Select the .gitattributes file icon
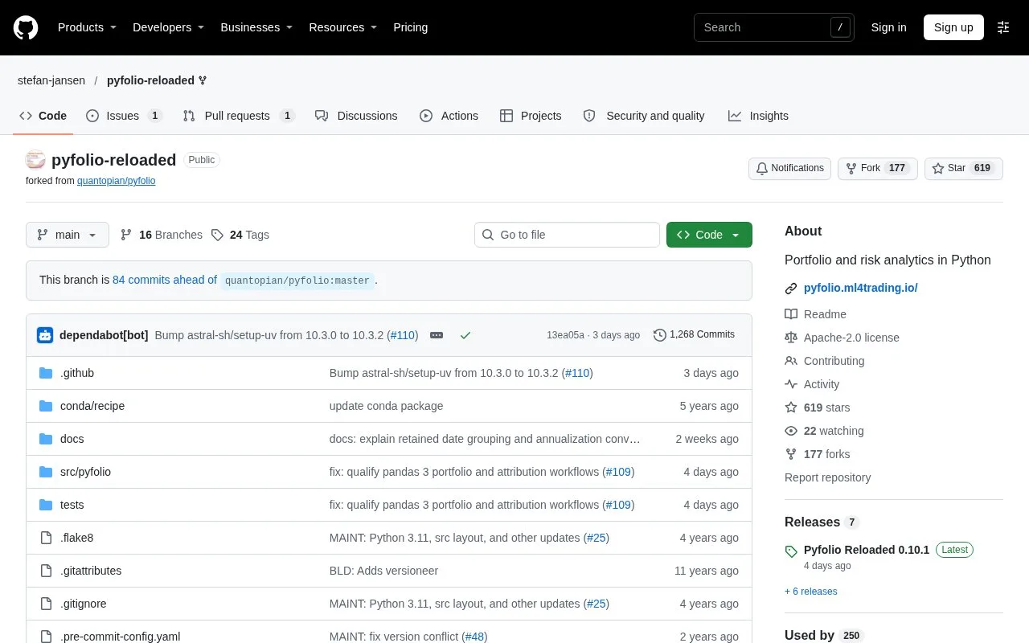The width and height of the screenshot is (1029, 643). click(46, 571)
